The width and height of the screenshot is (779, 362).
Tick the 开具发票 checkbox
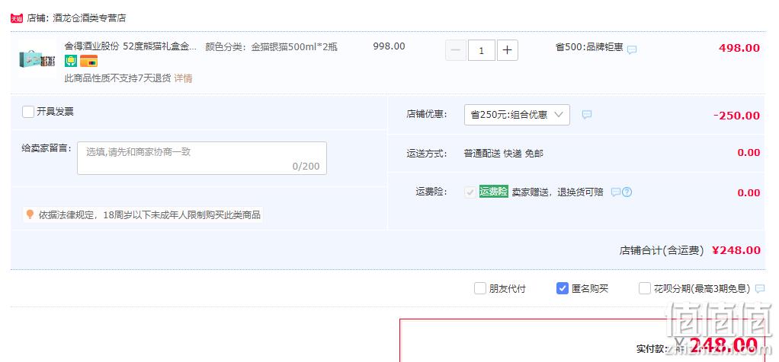pos(27,112)
